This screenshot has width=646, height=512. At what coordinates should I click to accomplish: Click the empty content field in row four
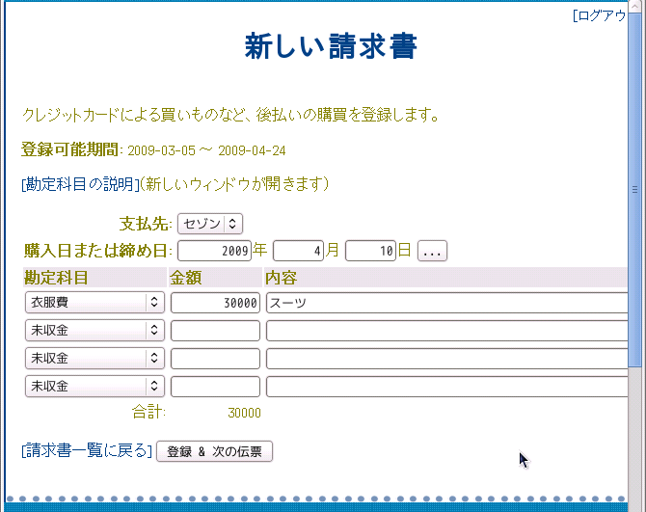coord(446,387)
